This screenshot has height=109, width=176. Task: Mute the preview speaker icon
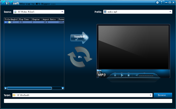[x=137, y=75]
